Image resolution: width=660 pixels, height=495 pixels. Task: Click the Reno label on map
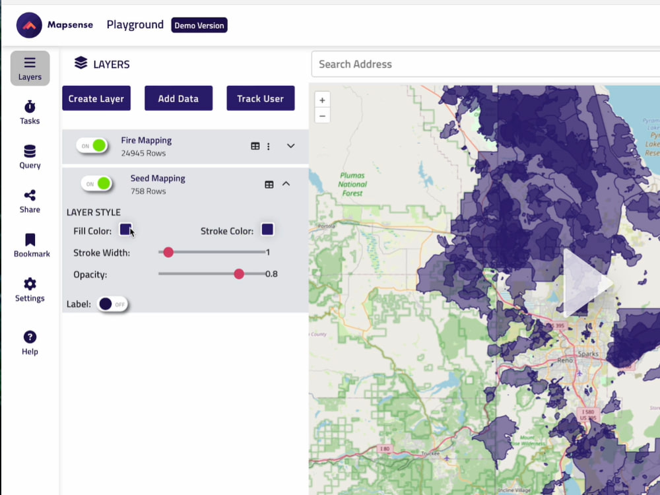coord(565,360)
